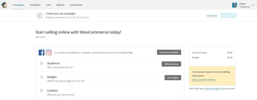Click the Service Charge $0.00 amount
Screen dimensions: 257x100
[x=230, y=53]
